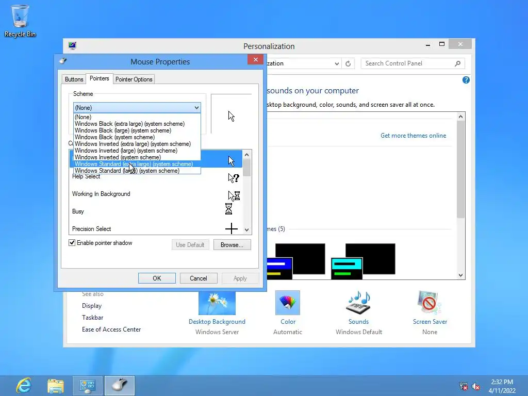Click themes list scroll up arrow
Image resolution: width=528 pixels, height=396 pixels.
click(460, 117)
